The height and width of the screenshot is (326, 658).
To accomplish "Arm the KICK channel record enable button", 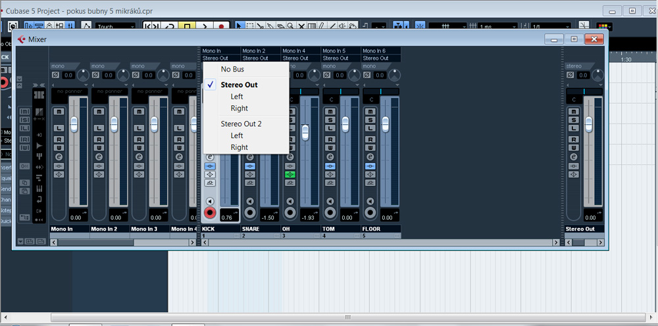I will click(211, 213).
